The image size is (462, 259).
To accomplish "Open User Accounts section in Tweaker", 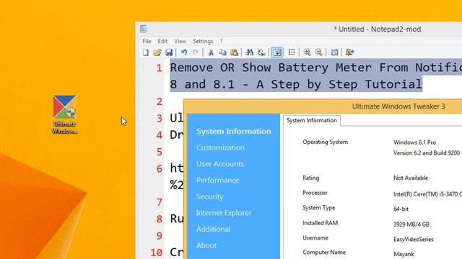I will coord(220,164).
